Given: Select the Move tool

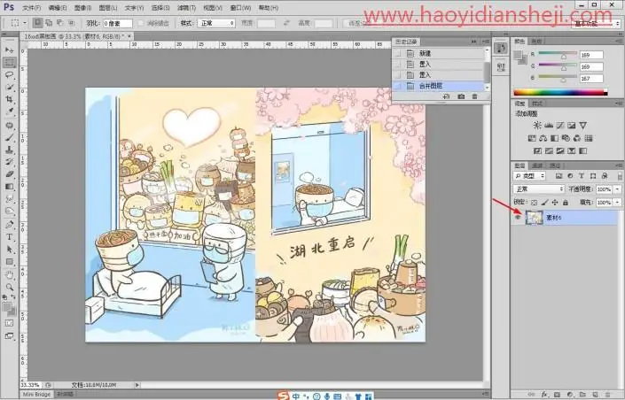Looking at the screenshot, I should (x=9, y=50).
